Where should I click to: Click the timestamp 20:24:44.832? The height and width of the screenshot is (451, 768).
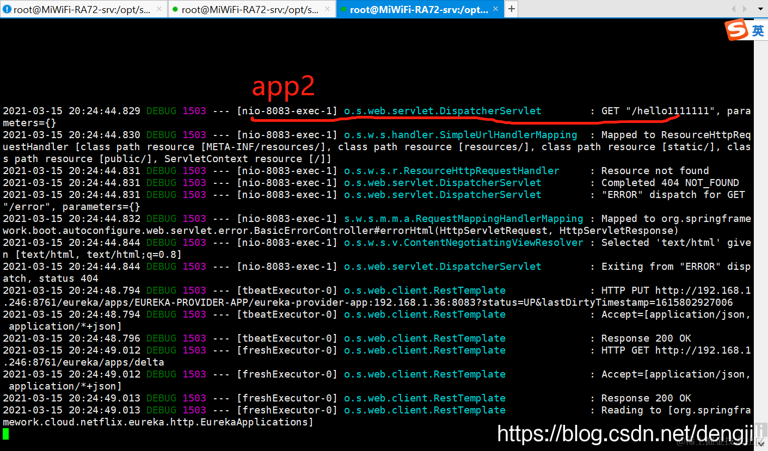click(x=104, y=219)
